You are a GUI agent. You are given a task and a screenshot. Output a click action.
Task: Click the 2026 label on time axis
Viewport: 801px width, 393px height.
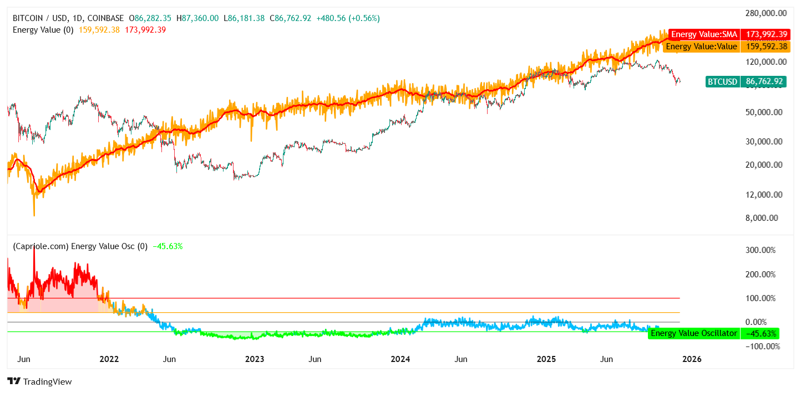click(x=692, y=359)
